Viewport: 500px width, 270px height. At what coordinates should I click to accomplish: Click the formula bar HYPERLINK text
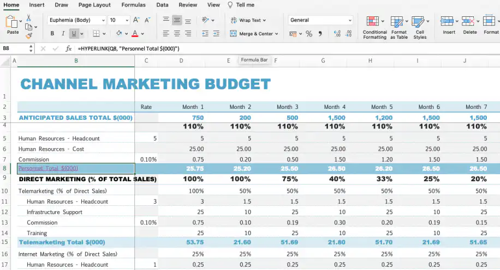point(128,48)
